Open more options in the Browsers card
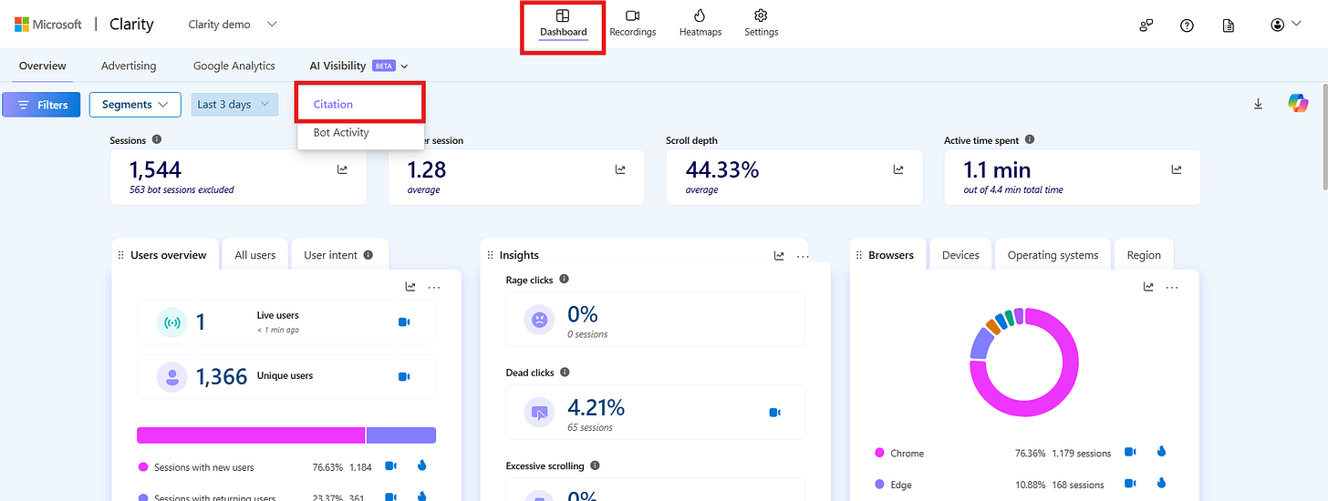1328x501 pixels. coord(1172,287)
